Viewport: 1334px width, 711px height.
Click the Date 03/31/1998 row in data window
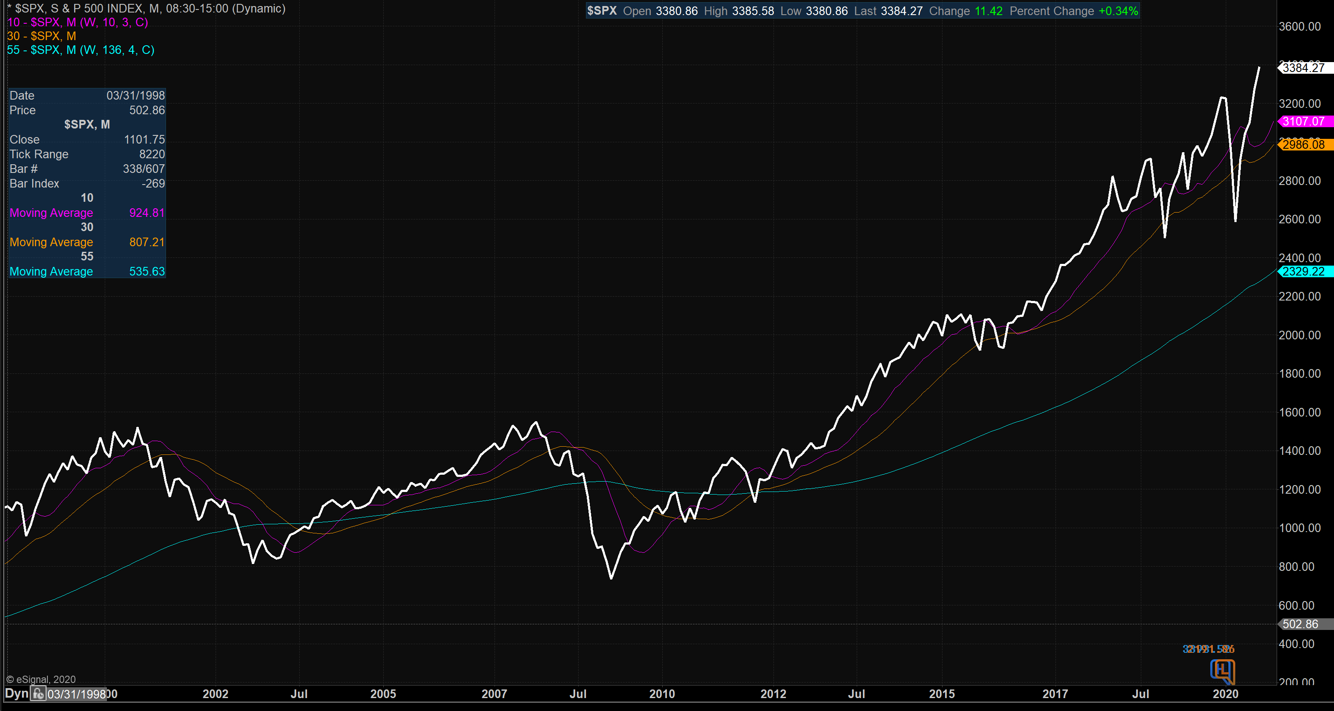(87, 95)
